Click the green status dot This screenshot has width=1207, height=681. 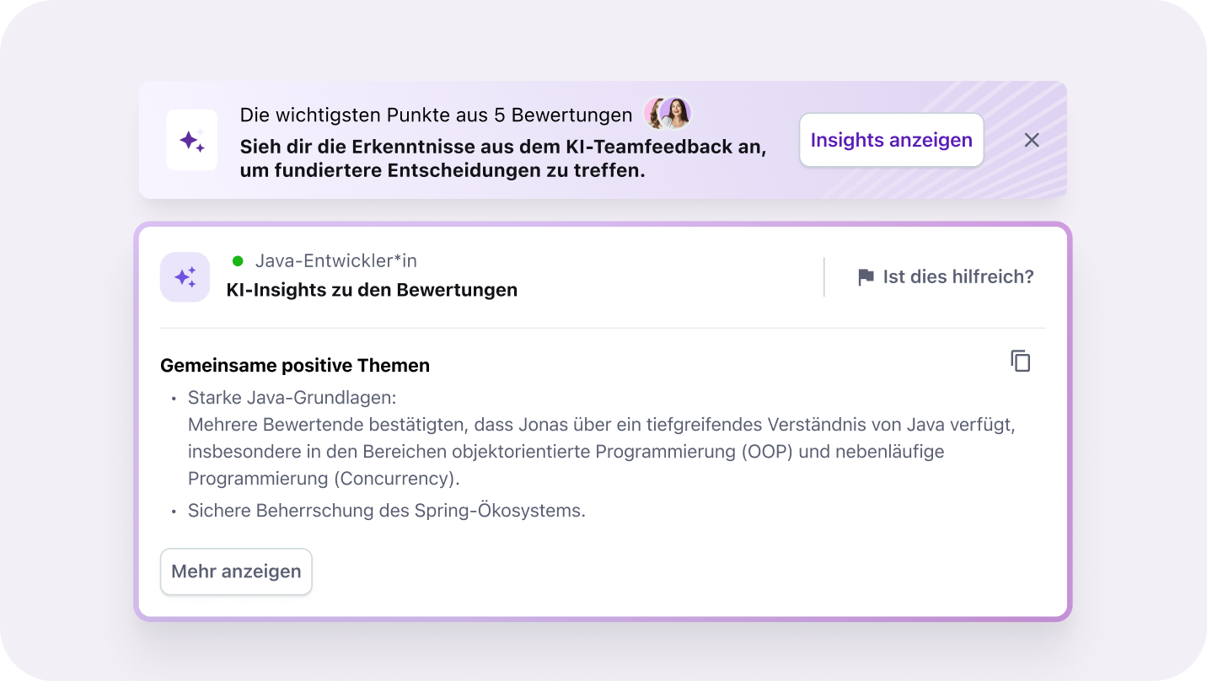(x=238, y=261)
